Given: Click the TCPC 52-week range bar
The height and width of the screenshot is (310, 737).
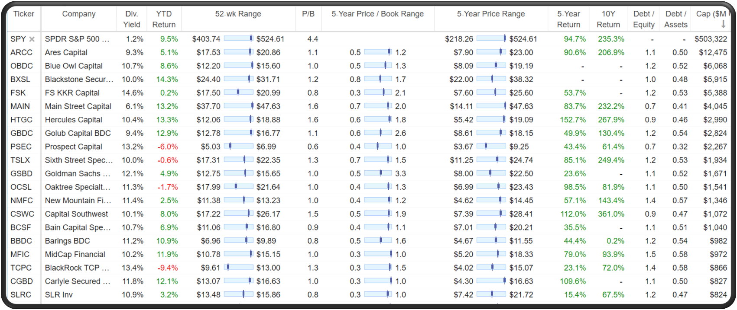Looking at the screenshot, I should pos(239,267).
